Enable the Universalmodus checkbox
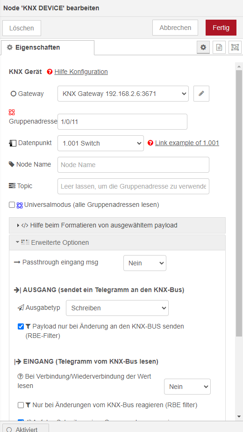This screenshot has height=432, width=243. tap(12, 205)
